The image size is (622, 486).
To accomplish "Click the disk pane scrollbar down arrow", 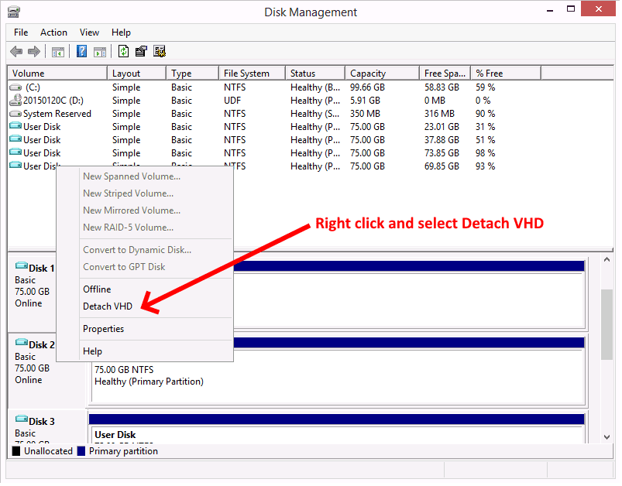I will [607, 437].
